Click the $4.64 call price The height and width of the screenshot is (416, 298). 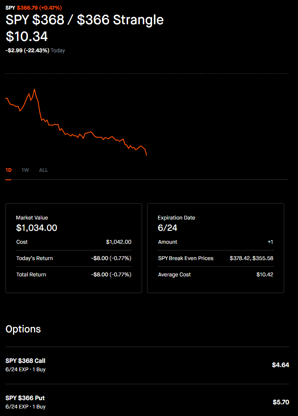click(280, 365)
